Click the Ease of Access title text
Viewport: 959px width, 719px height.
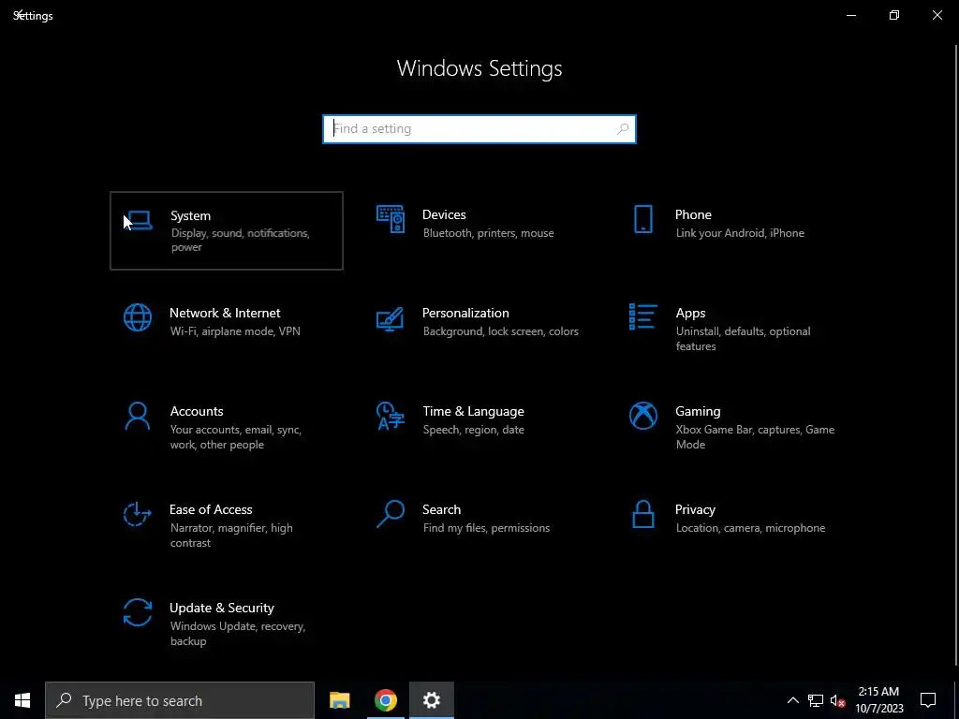211,510
